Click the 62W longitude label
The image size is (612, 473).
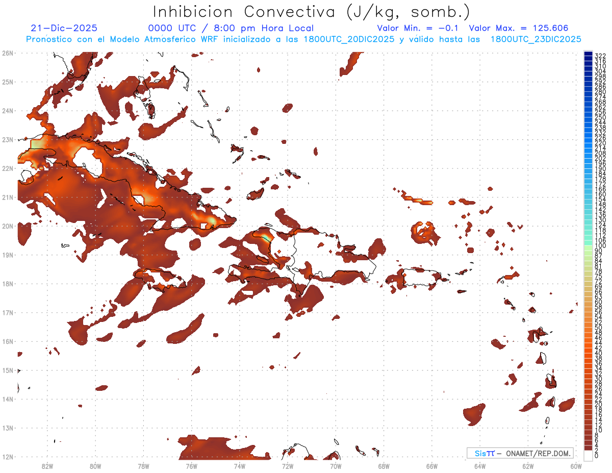[528, 466]
